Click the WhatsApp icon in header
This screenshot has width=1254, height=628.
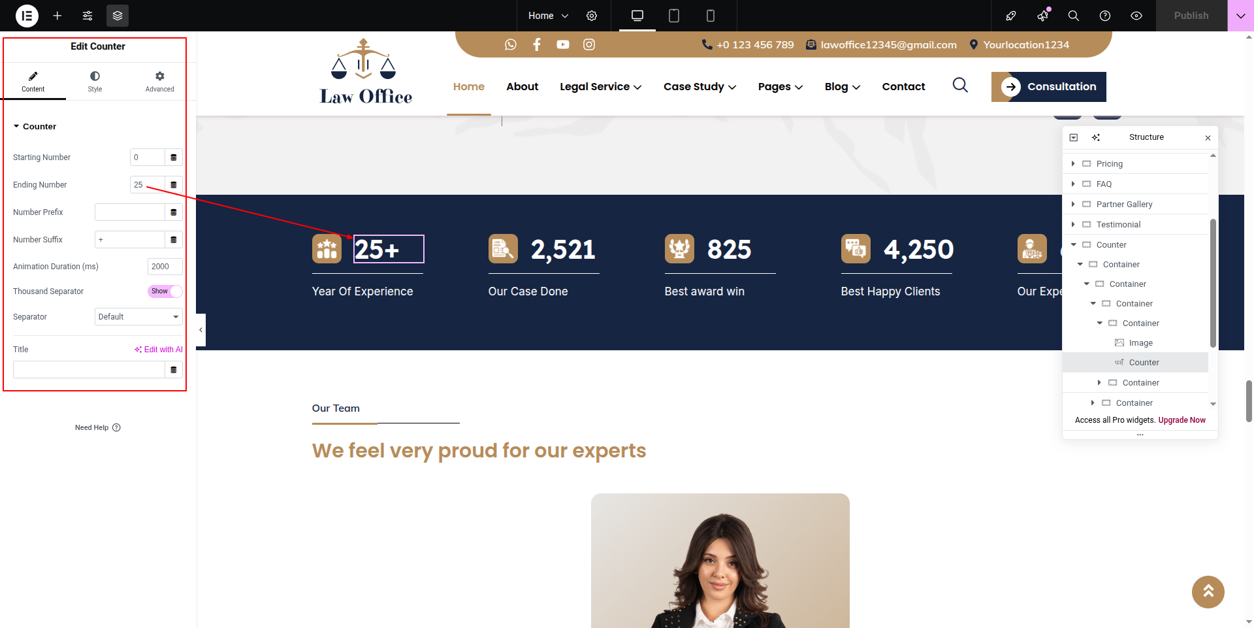tap(511, 44)
